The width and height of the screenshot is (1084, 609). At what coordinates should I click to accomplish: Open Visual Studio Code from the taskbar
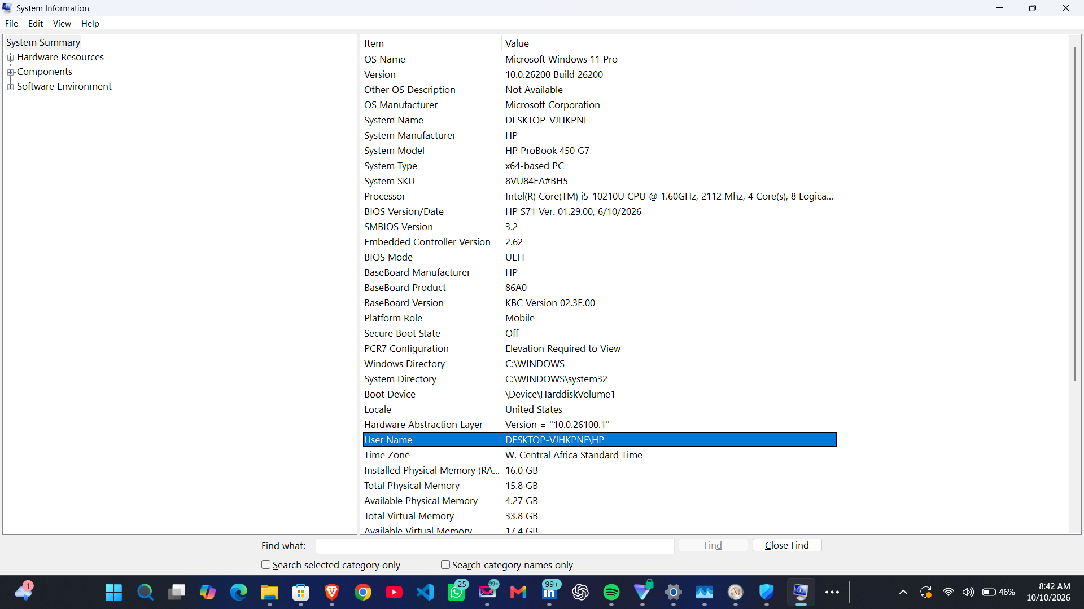click(x=425, y=592)
